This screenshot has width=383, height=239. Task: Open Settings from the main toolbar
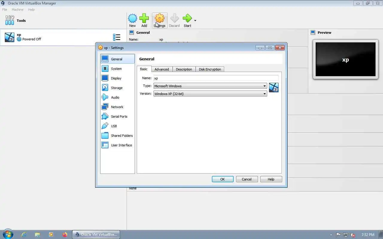pos(159,20)
